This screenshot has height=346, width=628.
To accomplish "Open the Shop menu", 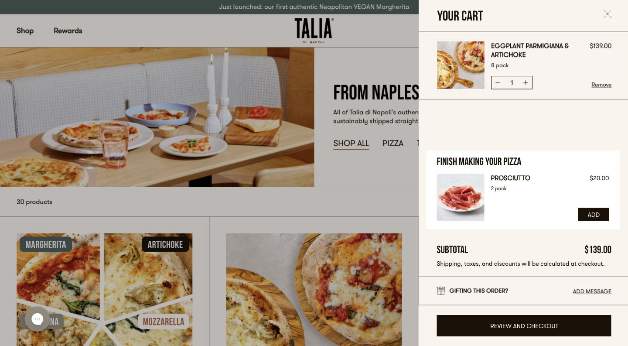I will tap(25, 31).
